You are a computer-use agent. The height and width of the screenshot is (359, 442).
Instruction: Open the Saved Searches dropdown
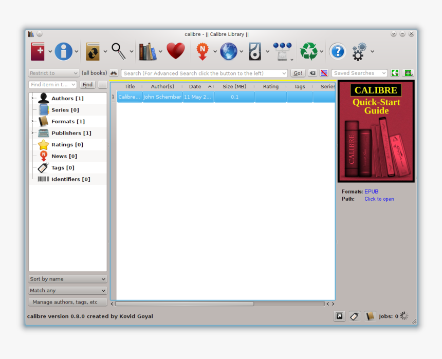pos(359,73)
